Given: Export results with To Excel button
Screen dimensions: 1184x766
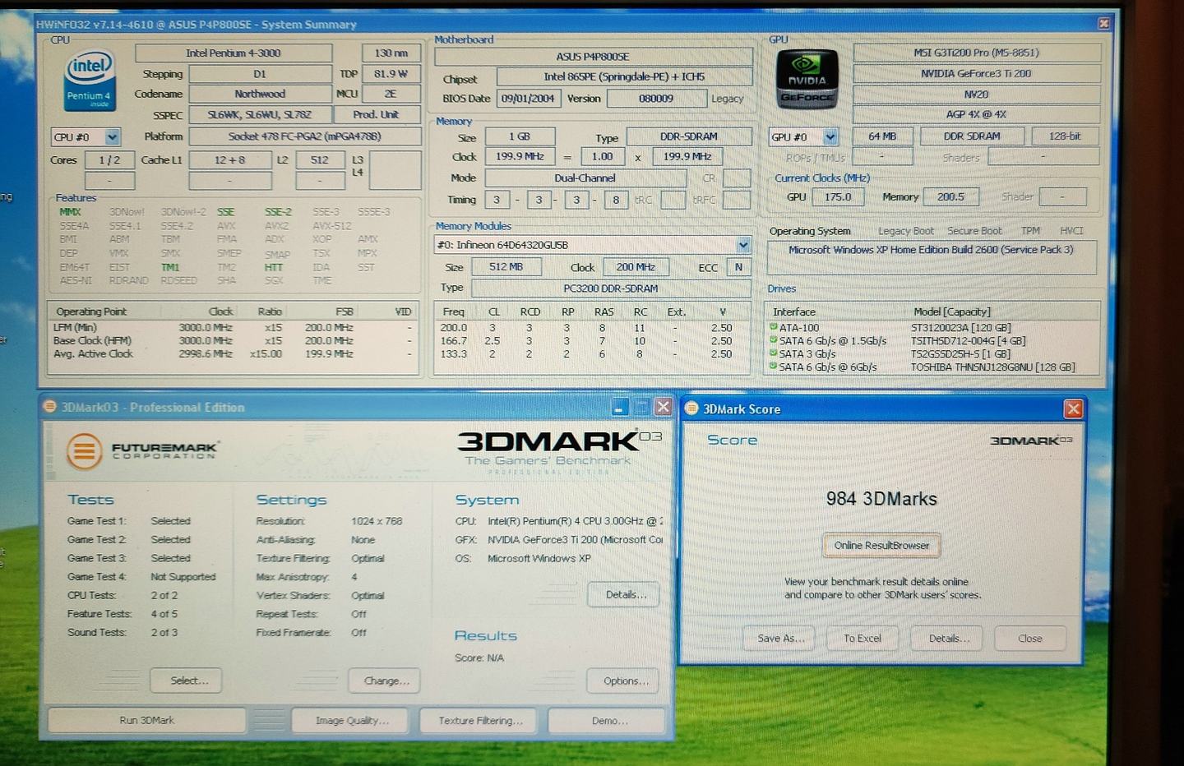Looking at the screenshot, I should point(862,638).
